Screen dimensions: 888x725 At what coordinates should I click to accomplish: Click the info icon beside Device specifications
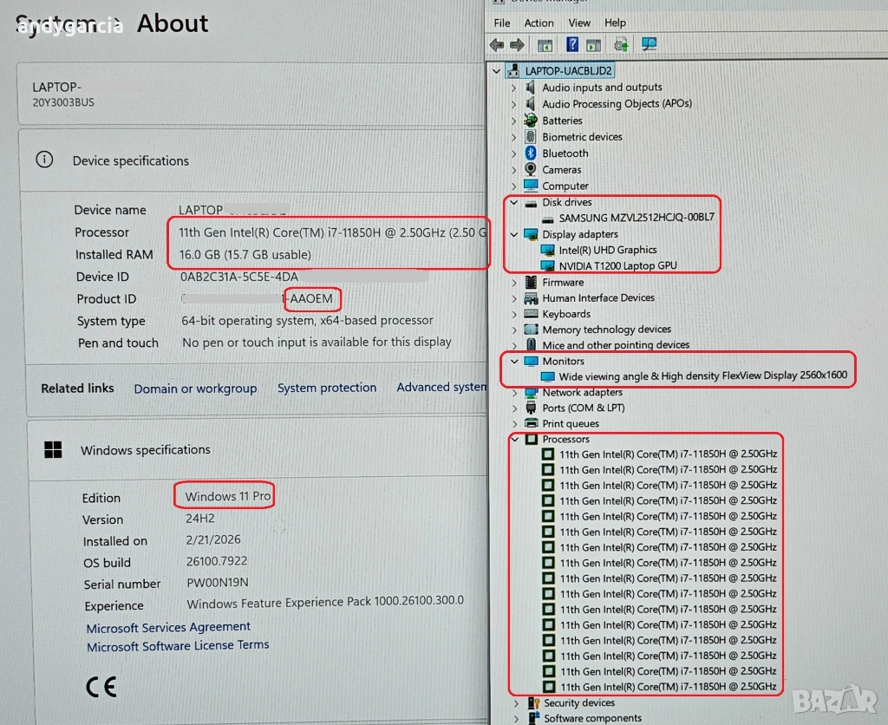click(44, 160)
